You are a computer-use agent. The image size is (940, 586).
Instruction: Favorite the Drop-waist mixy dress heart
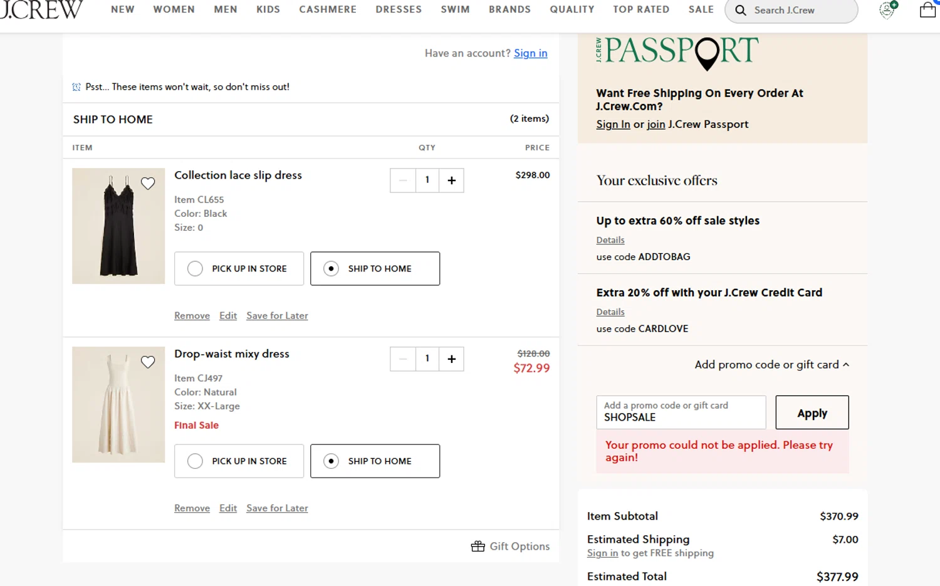pos(148,362)
